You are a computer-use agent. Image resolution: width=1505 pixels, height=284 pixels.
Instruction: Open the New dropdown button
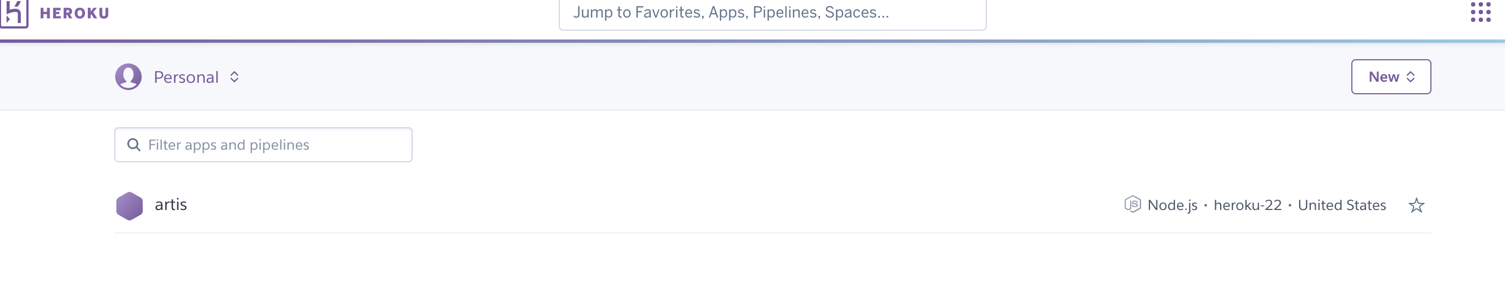[x=1390, y=76]
